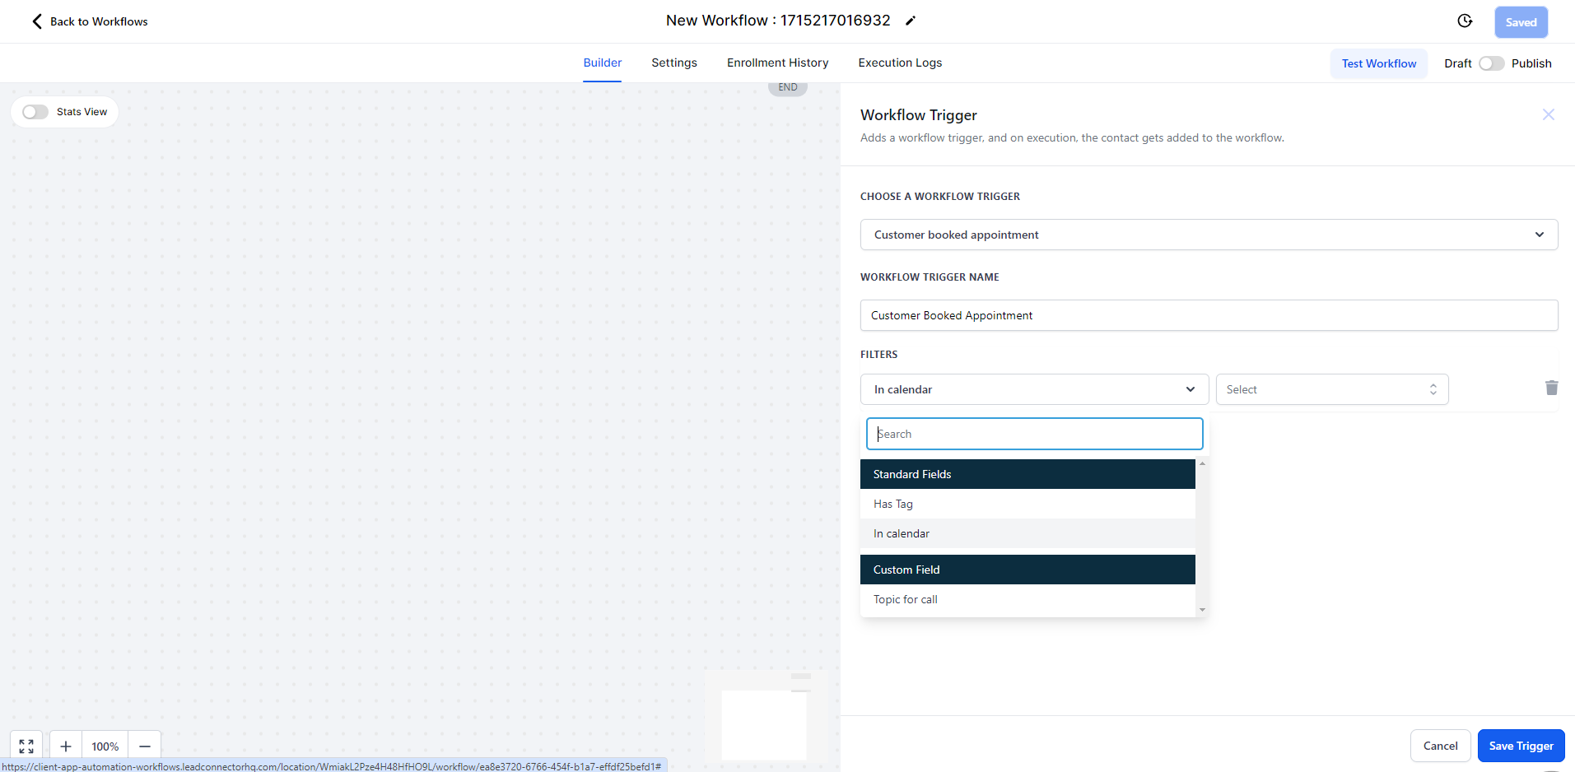Zoom out with the minus icon
The width and height of the screenshot is (1575, 772).
[x=145, y=746]
